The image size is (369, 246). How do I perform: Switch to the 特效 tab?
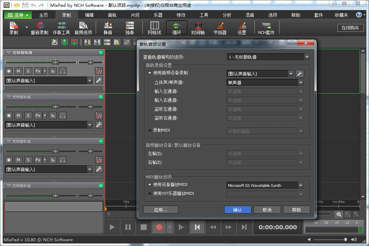181,15
